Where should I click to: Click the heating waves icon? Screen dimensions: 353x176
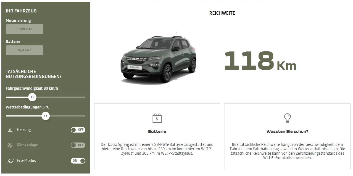[x=10, y=130]
